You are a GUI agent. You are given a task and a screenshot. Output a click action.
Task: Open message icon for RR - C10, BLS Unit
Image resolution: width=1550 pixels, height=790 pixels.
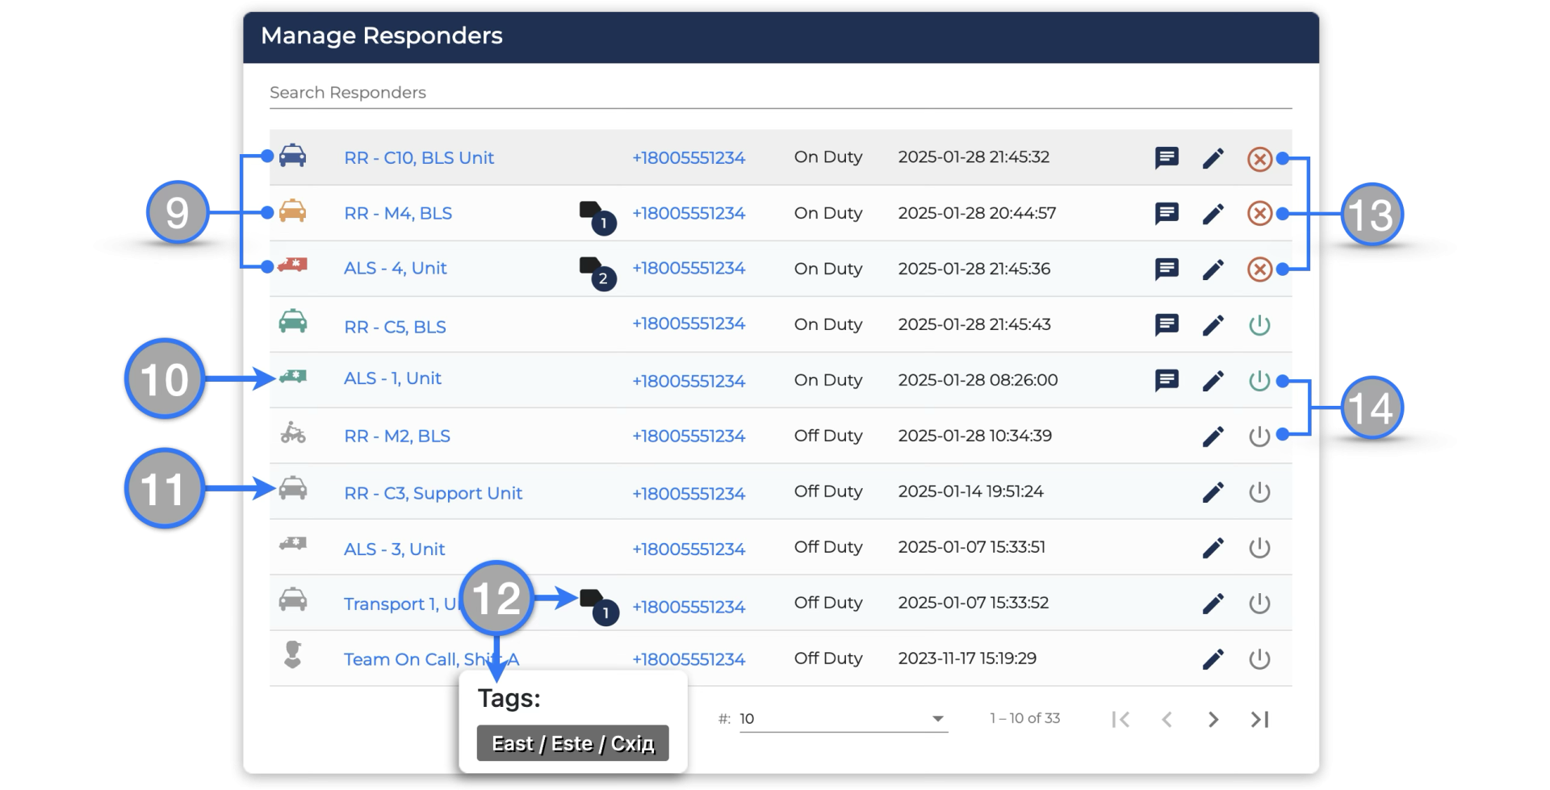point(1167,157)
